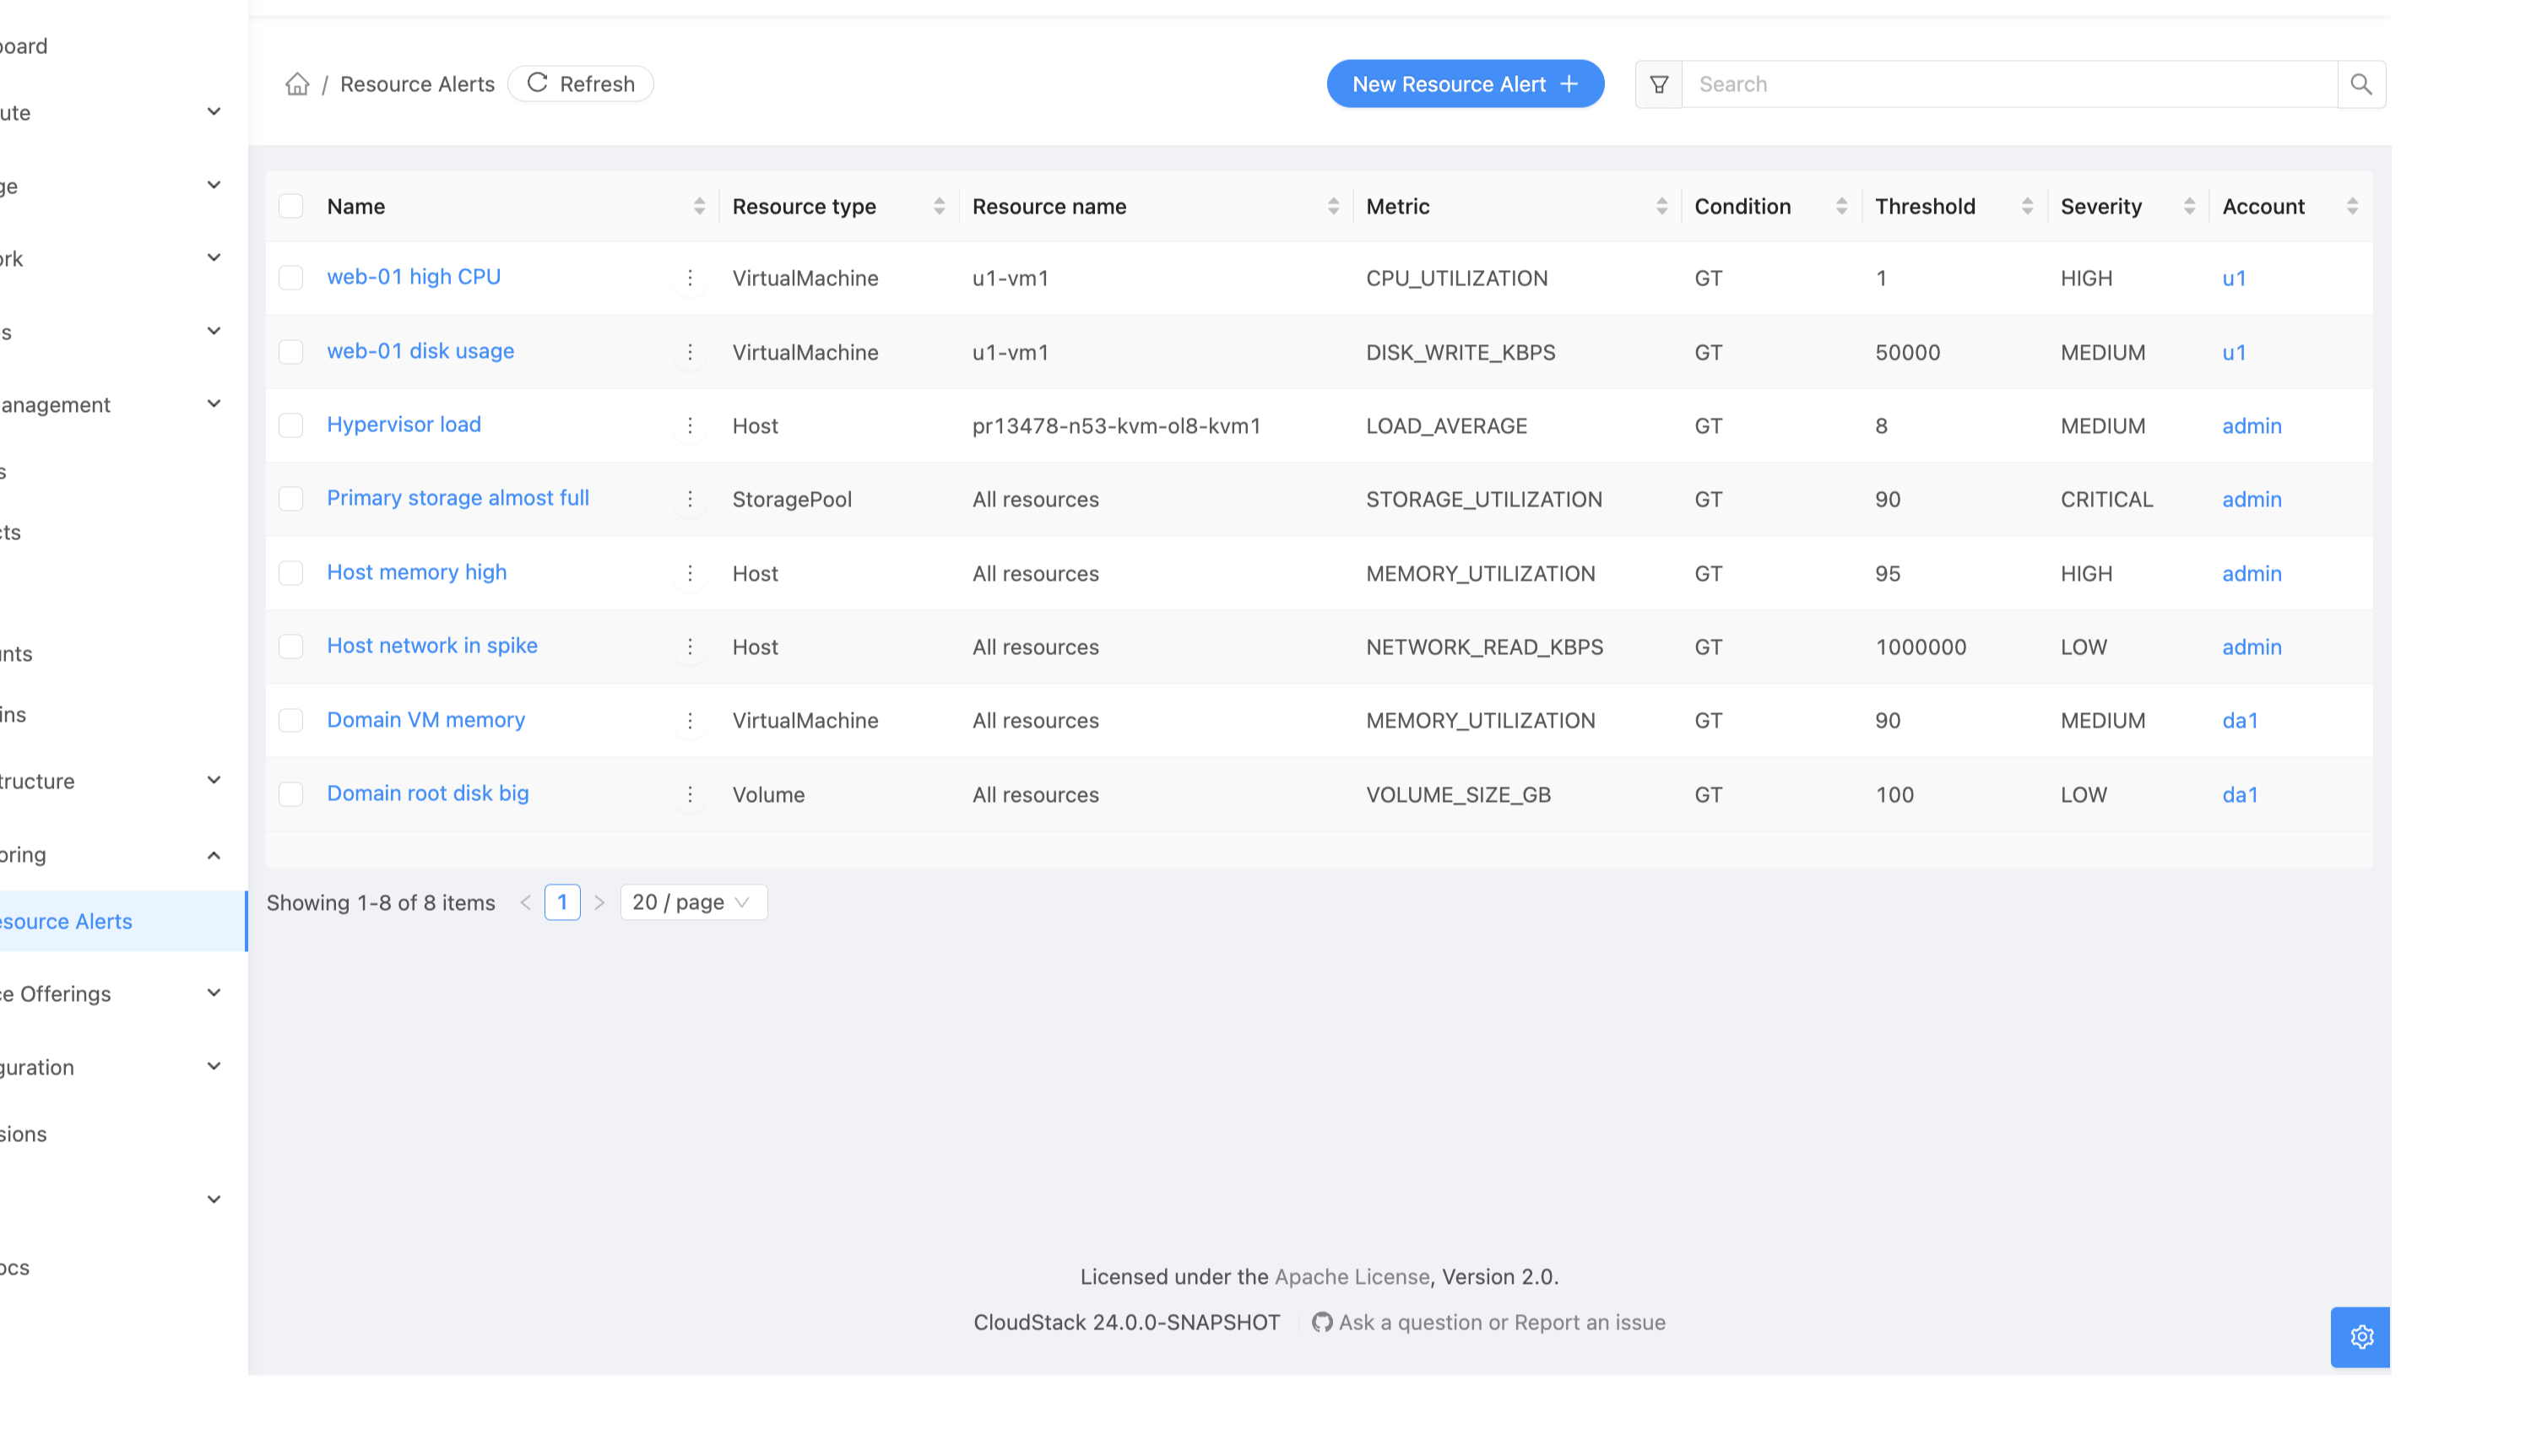The height and width of the screenshot is (1456, 2531).
Task: Open actions menu for Hypervisor load row
Action: [x=689, y=426]
